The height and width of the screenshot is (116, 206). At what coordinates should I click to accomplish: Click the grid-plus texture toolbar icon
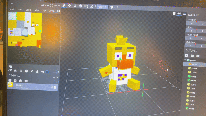(26, 81)
